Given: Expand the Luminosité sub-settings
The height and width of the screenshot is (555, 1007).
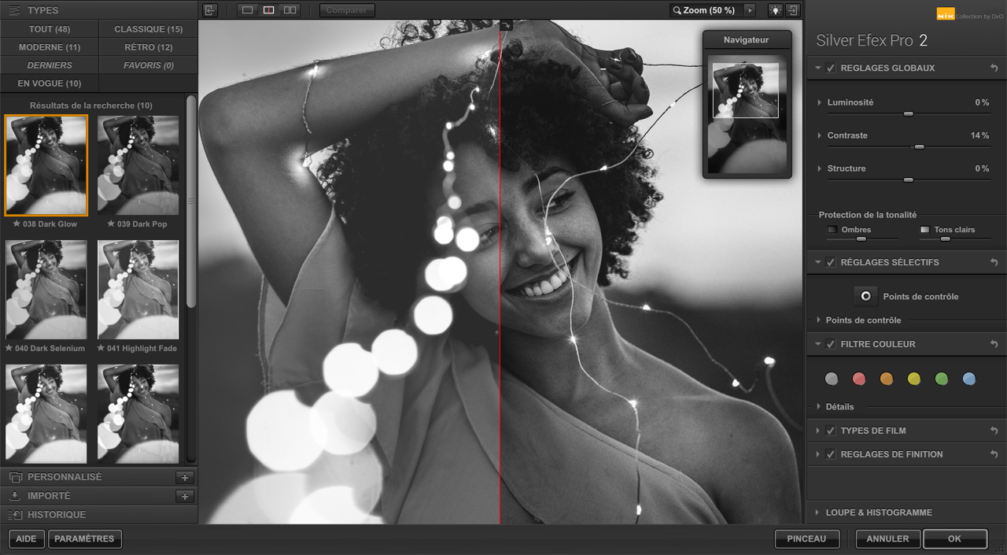Looking at the screenshot, I should pos(820,102).
